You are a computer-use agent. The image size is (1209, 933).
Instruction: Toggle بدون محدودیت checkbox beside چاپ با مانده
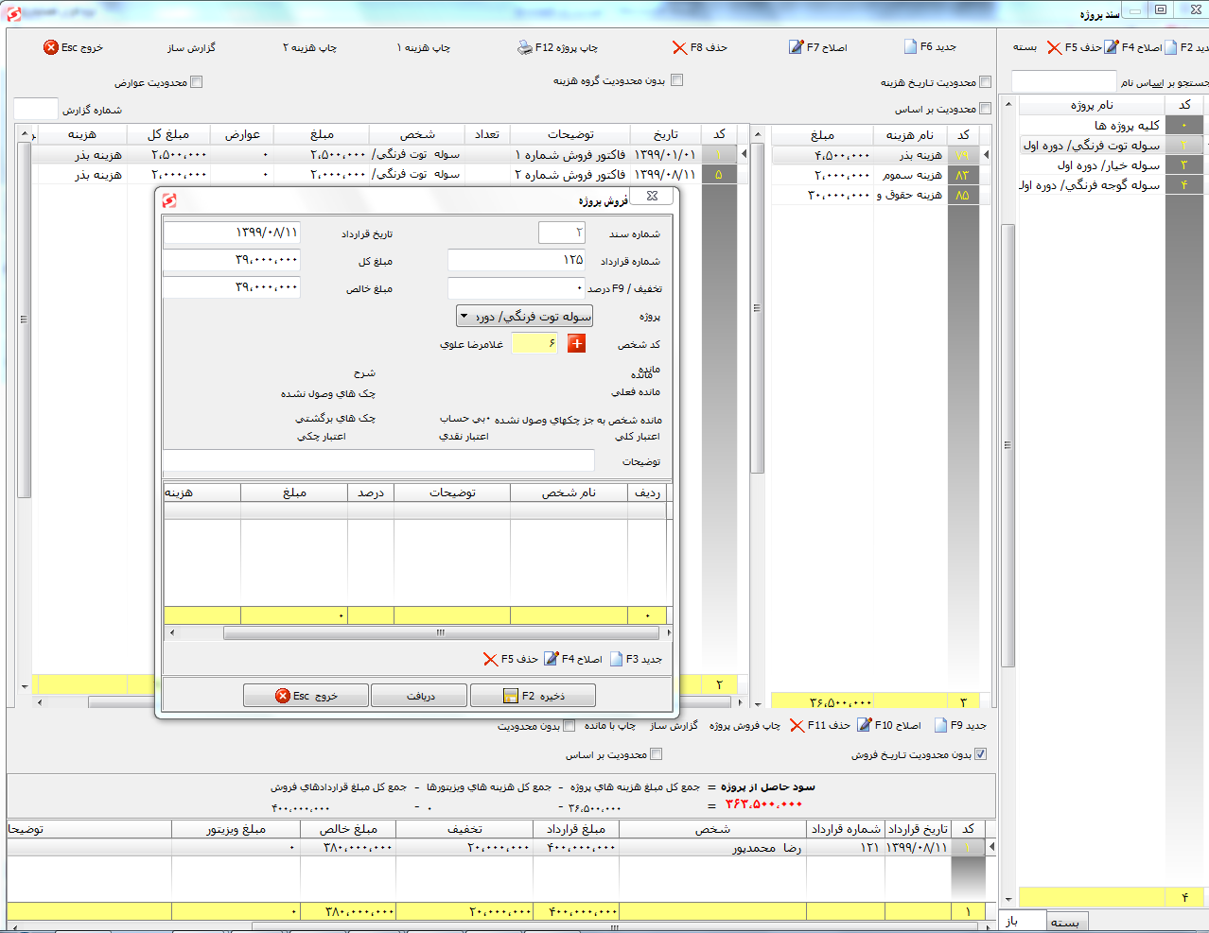point(569,726)
